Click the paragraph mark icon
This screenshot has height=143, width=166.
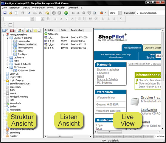click(x=121, y=19)
